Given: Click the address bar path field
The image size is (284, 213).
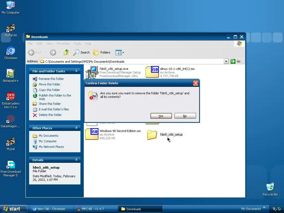Looking at the screenshot, I should pos(131,61).
